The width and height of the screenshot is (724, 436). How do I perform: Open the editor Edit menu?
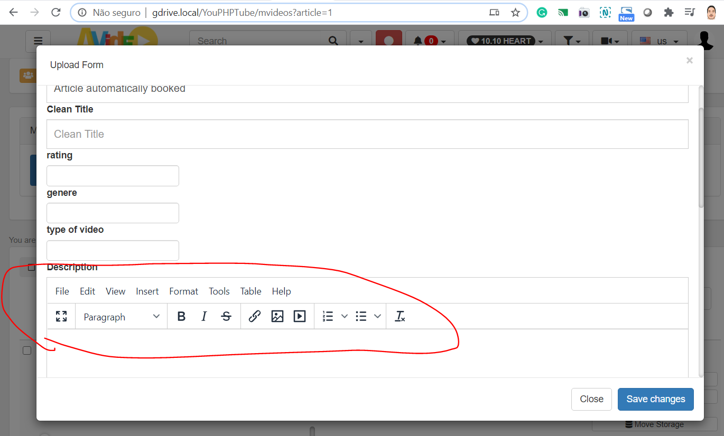point(88,291)
